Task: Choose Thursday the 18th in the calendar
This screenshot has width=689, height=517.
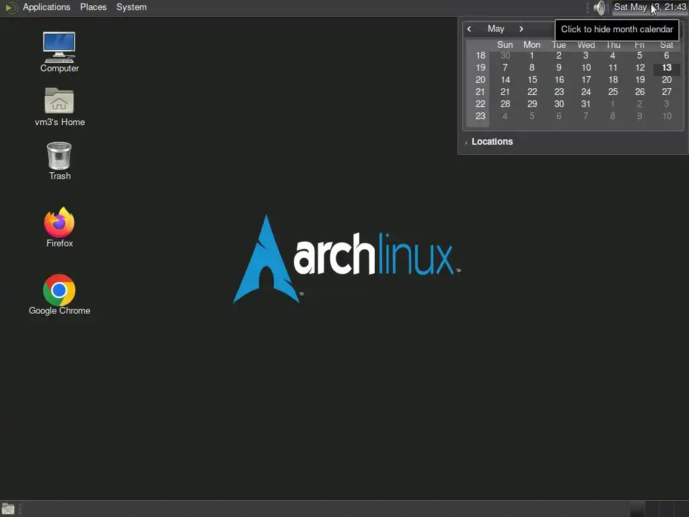Action: (612, 79)
